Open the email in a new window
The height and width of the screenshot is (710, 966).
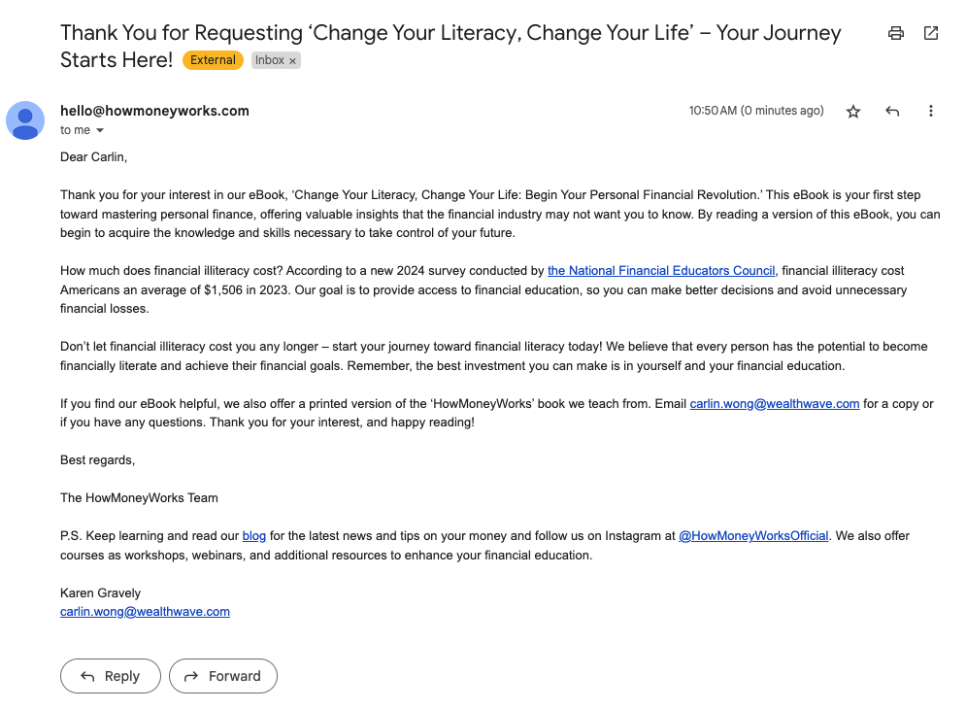pyautogui.click(x=931, y=33)
